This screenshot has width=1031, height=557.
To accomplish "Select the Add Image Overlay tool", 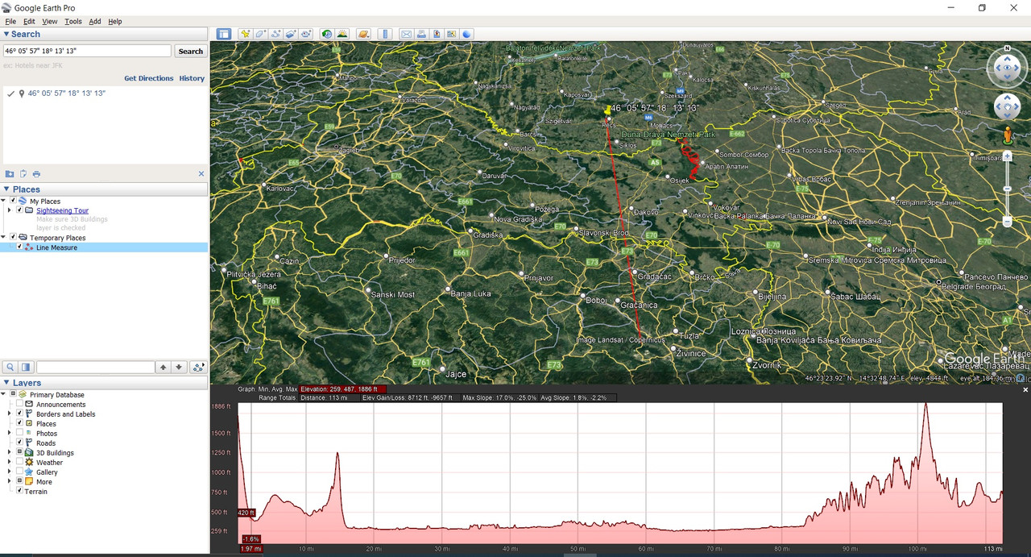I will tap(291, 34).
